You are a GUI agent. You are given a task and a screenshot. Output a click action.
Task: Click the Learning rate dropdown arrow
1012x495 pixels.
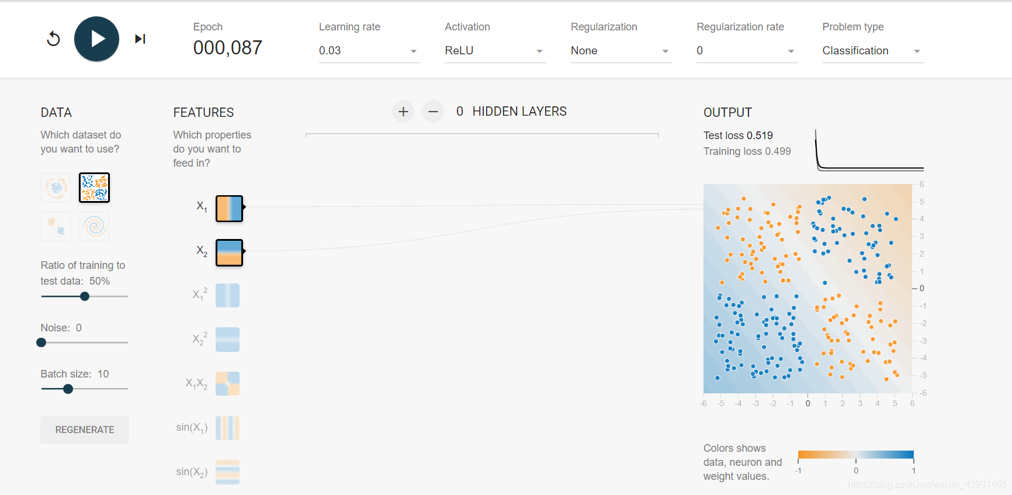[414, 51]
